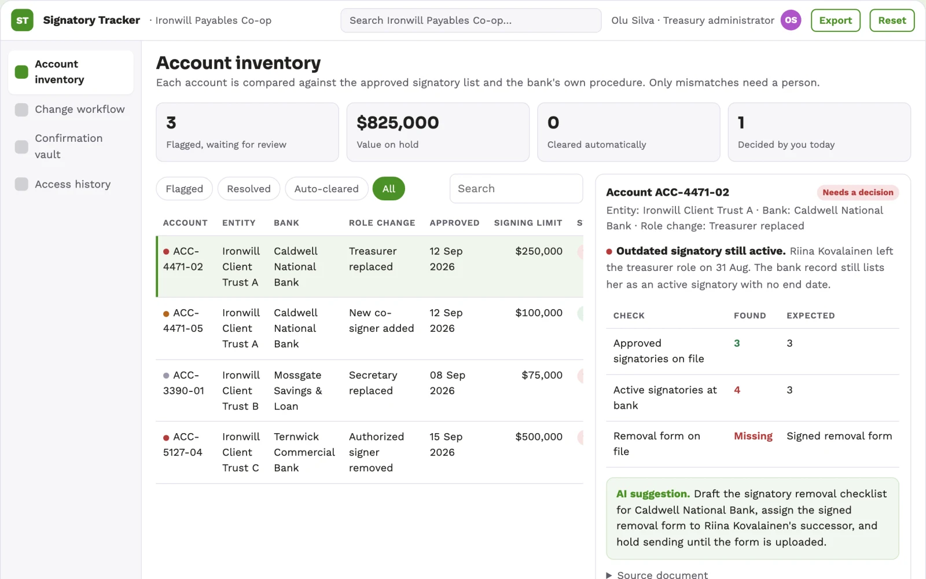Click the ACCOUNT column header

tap(185, 223)
